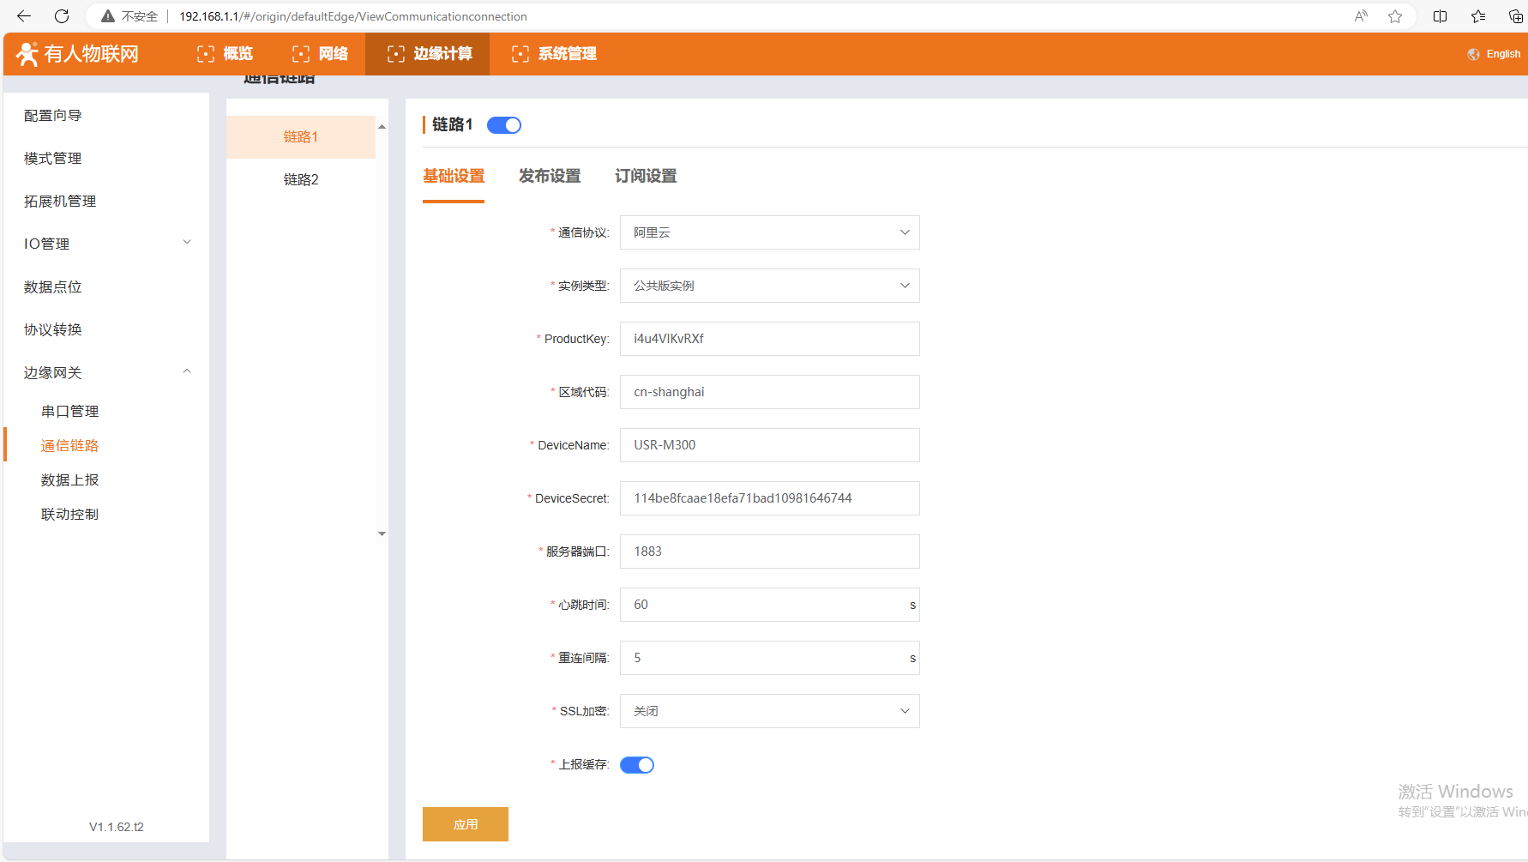Switch to the 发布设置 tab

(550, 176)
